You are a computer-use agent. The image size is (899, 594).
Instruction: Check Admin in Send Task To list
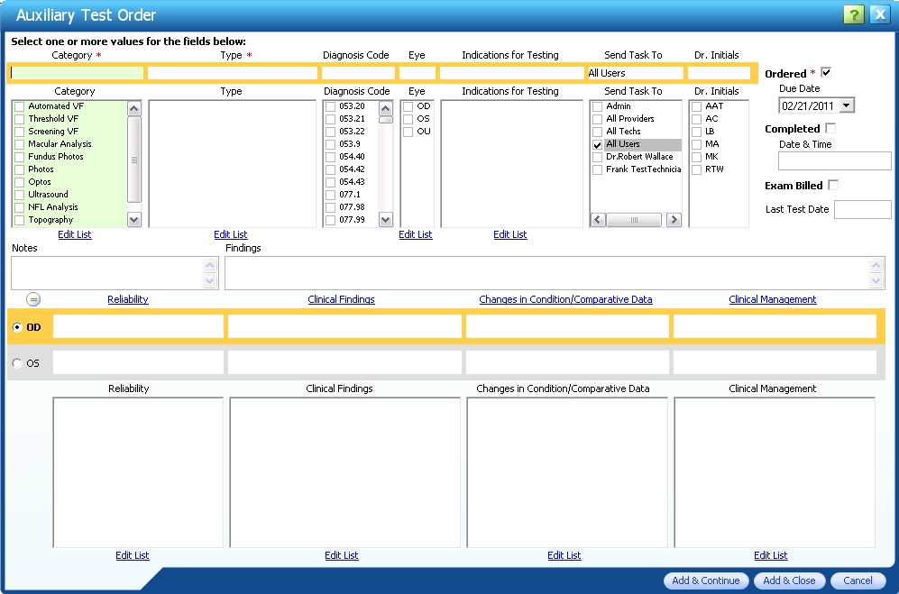click(x=598, y=106)
